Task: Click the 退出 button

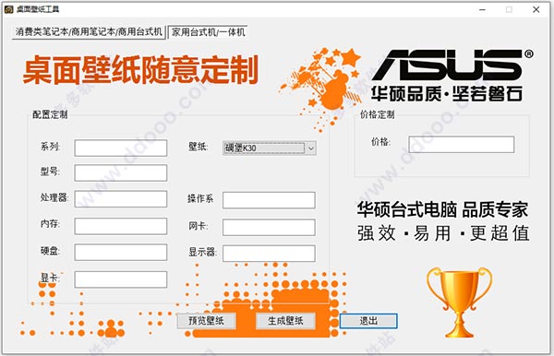Action: pyautogui.click(x=368, y=321)
